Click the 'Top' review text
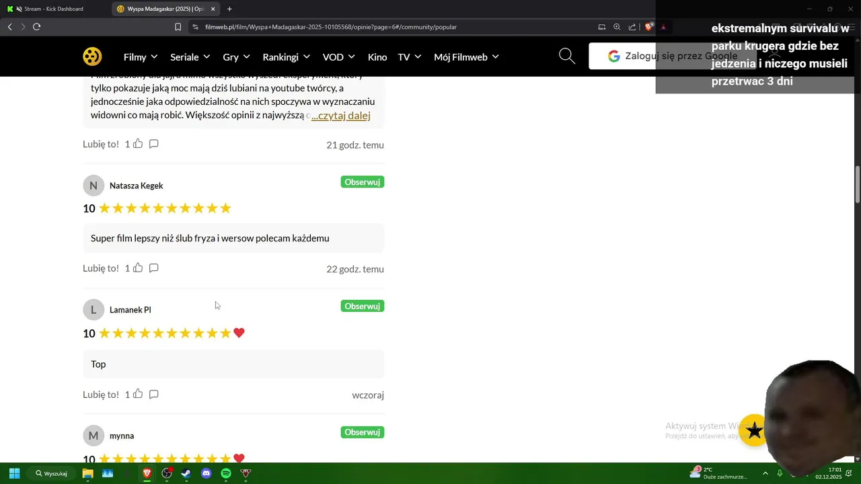Image resolution: width=861 pixels, height=484 pixels. click(x=98, y=364)
